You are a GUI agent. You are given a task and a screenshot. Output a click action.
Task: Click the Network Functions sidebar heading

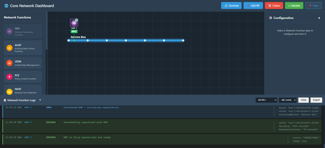click(18, 17)
